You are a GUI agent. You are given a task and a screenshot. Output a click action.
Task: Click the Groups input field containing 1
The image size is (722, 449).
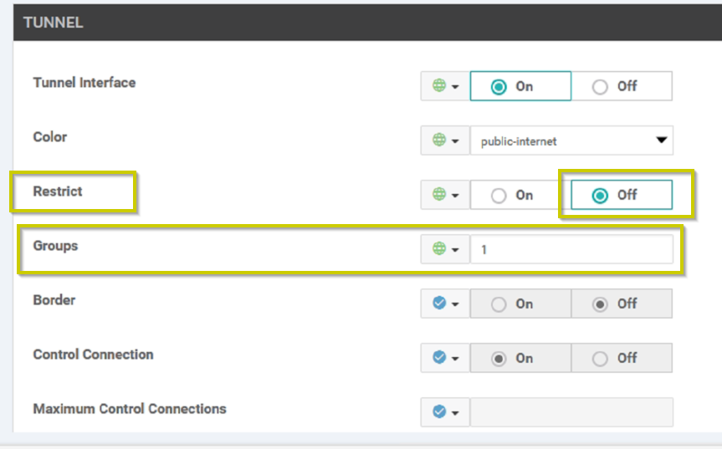coord(571,249)
